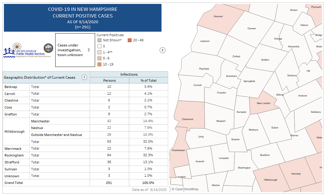The height and width of the screenshot is (196, 326).
Task: Click the Geographic Distribution help question icon
Action: [x=84, y=77]
